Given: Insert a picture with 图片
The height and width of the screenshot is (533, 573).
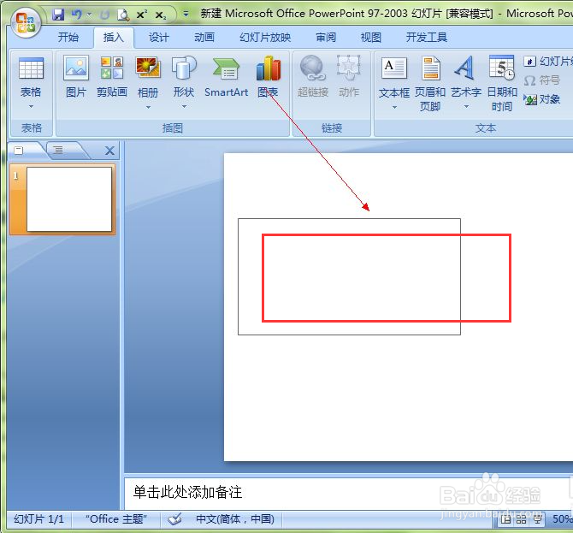Looking at the screenshot, I should [76, 77].
